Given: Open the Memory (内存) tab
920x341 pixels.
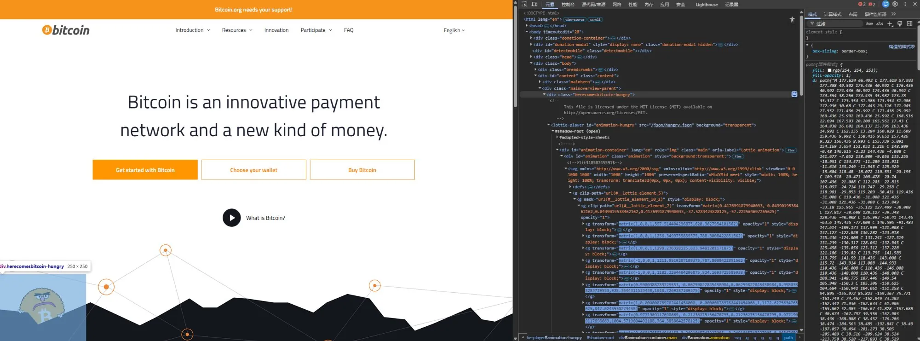Looking at the screenshot, I should click(x=649, y=5).
